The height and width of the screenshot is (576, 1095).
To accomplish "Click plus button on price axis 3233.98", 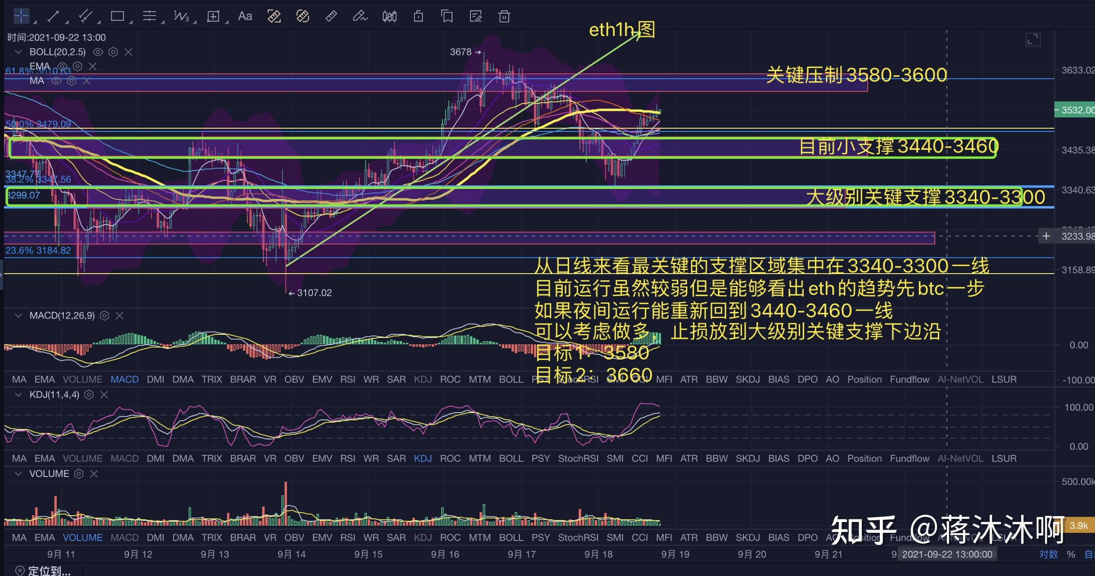I will pyautogui.click(x=1046, y=236).
